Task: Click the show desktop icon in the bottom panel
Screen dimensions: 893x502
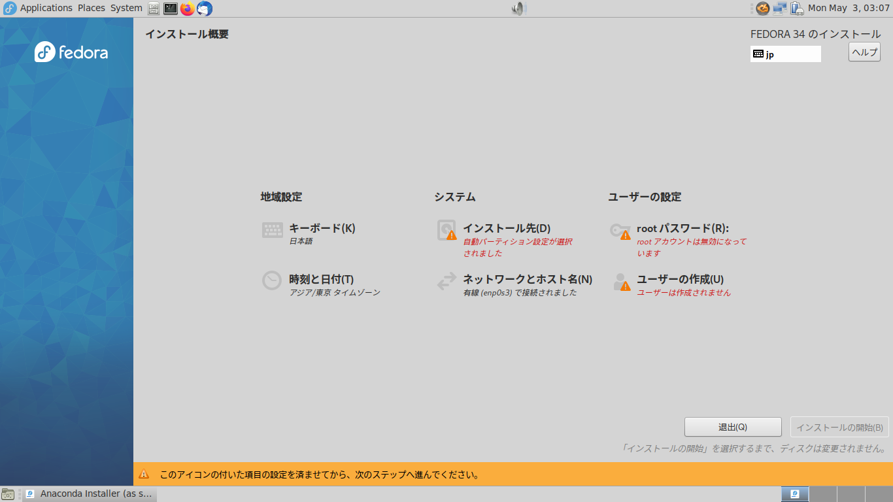Action: coord(8,494)
